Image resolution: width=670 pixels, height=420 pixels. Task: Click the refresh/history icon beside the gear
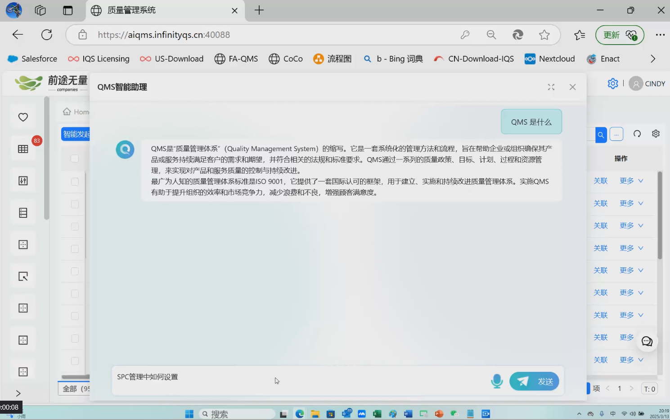[637, 133]
